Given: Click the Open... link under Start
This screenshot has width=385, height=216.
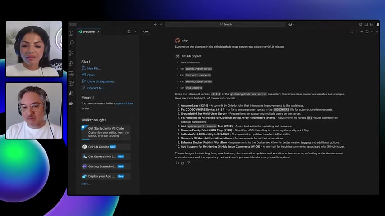Looking at the screenshot, I should (x=92, y=75).
